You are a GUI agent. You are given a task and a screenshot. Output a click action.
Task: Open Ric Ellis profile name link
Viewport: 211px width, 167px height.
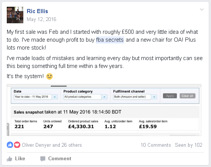pos(37,11)
